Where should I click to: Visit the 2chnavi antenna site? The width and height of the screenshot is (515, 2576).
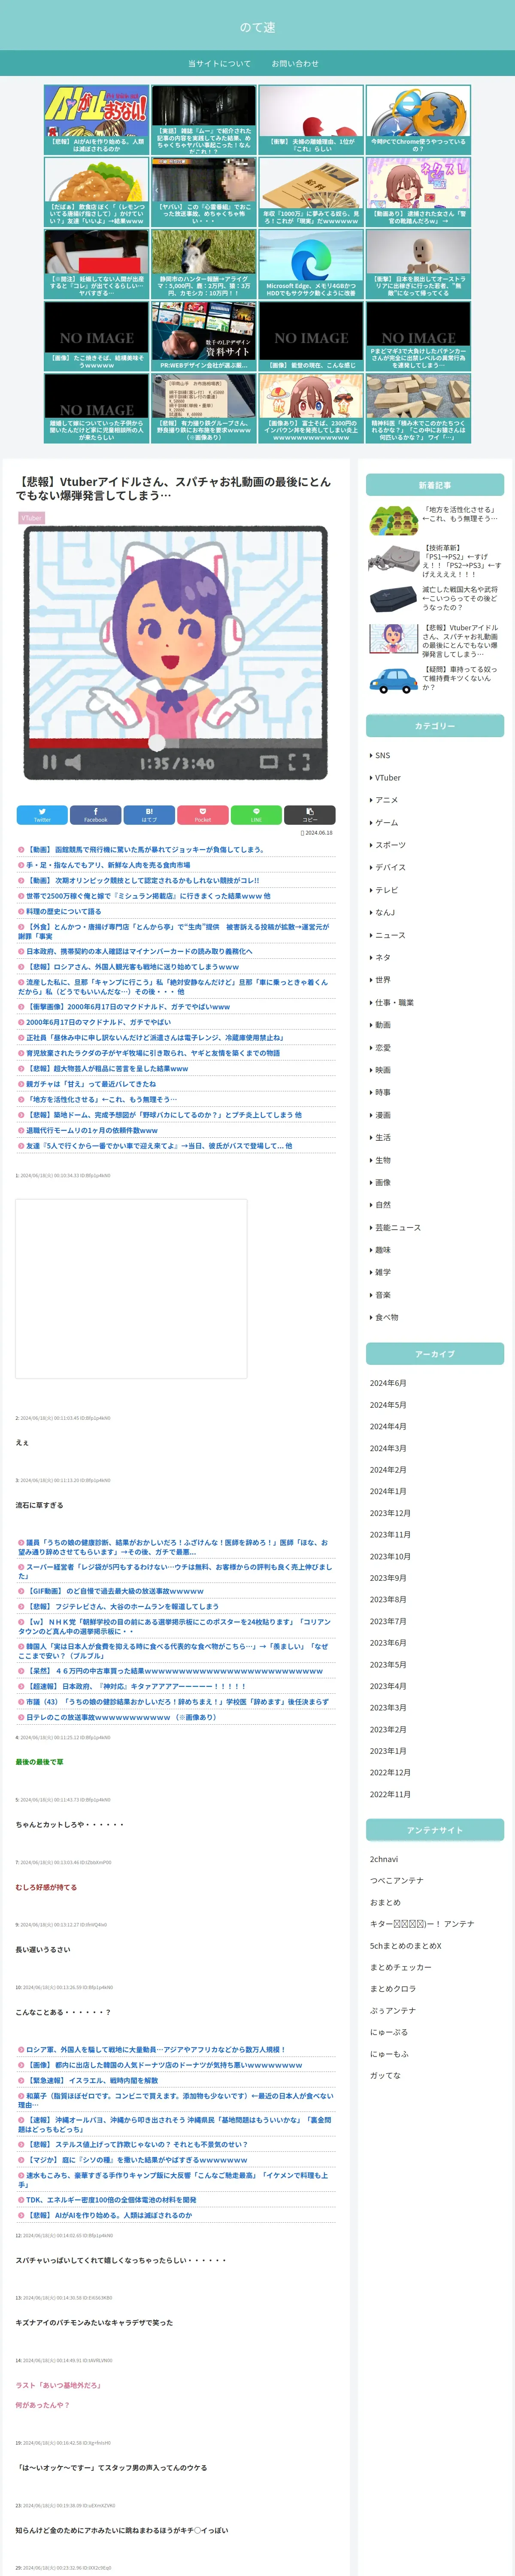pos(384,1859)
